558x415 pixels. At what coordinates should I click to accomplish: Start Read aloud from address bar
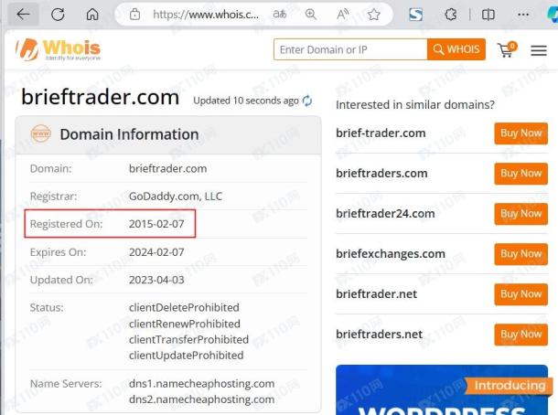[x=342, y=15]
